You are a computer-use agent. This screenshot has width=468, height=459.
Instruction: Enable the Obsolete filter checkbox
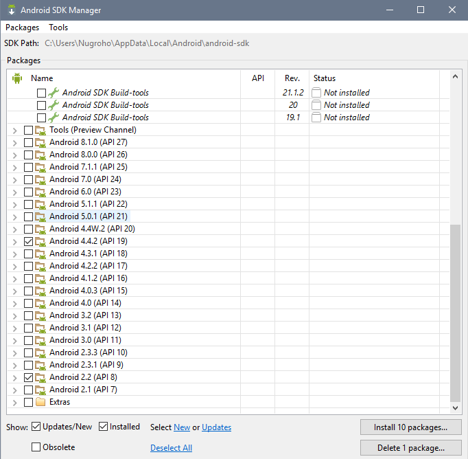coord(36,447)
